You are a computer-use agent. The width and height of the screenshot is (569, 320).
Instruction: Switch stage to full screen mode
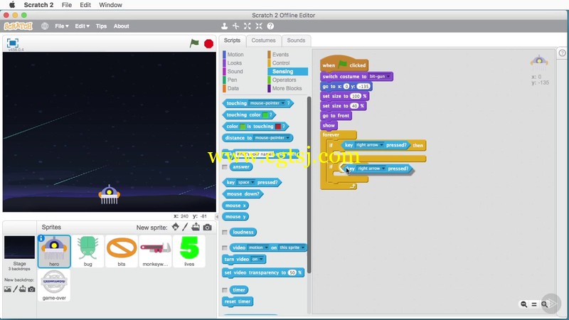click(x=13, y=43)
